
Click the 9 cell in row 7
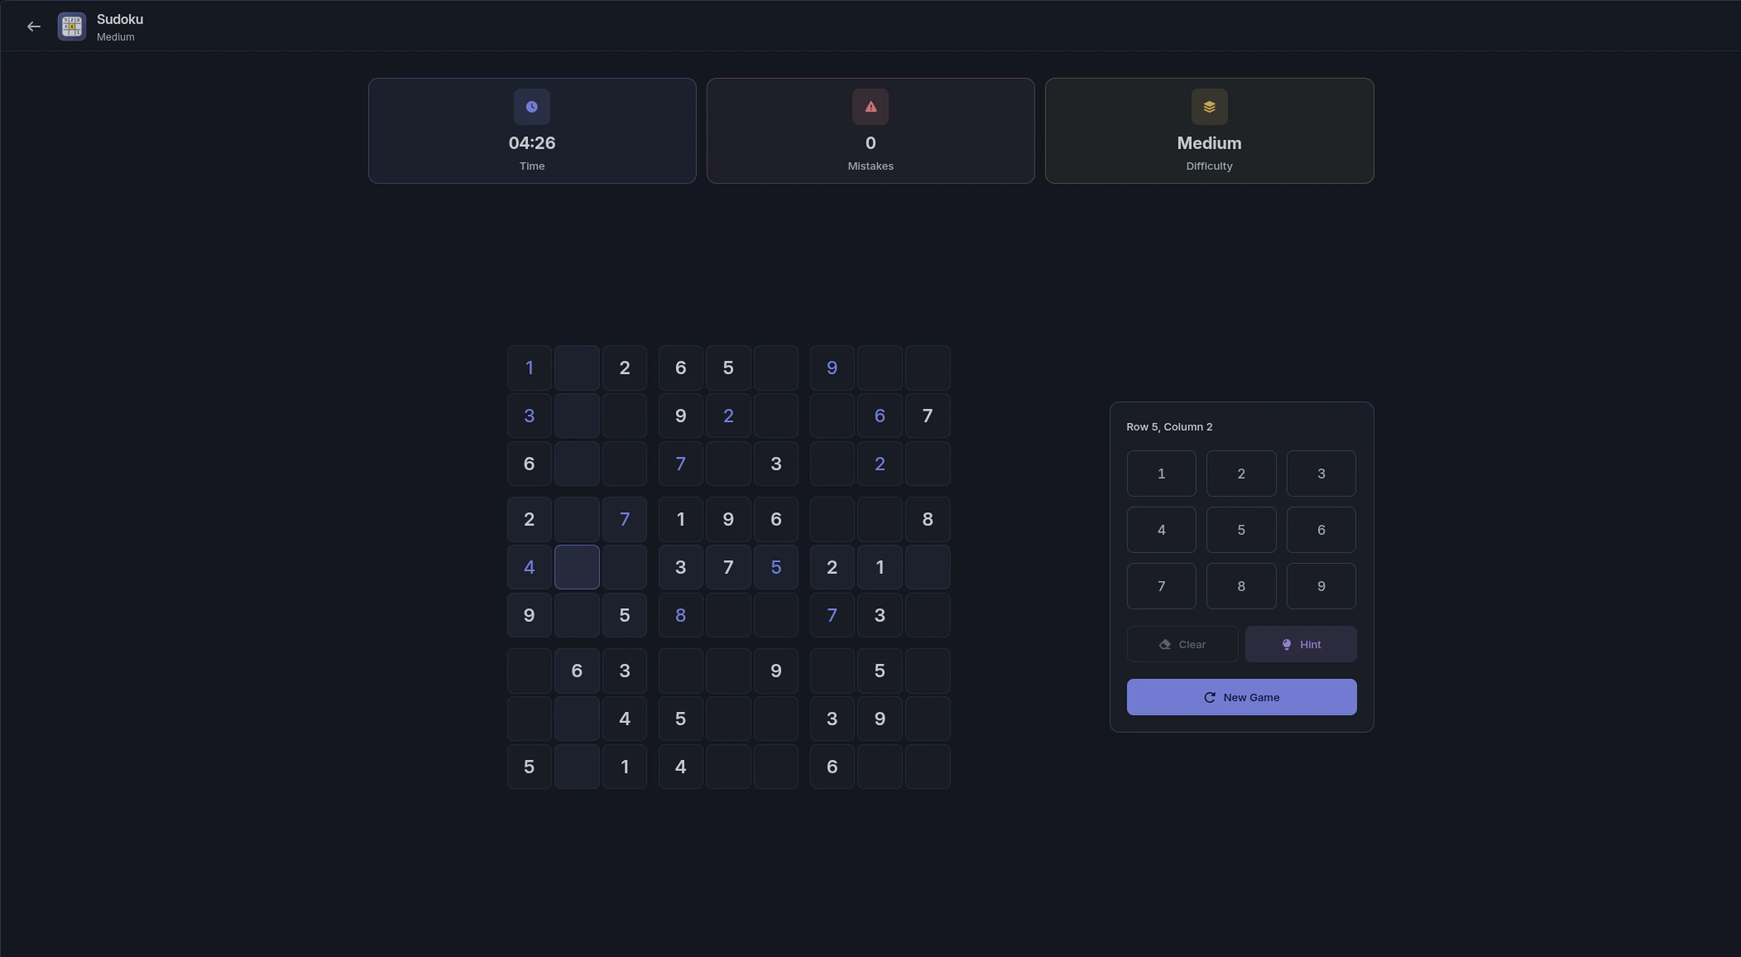coord(776,671)
